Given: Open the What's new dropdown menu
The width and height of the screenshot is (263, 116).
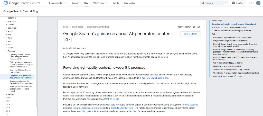Looking at the screenshot, I should (100, 3).
